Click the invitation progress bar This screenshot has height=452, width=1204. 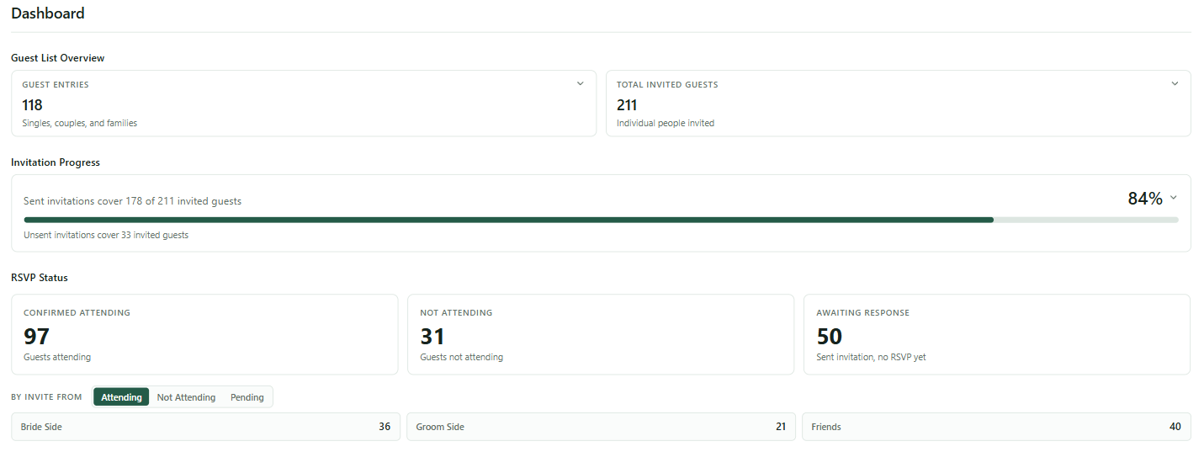601,220
